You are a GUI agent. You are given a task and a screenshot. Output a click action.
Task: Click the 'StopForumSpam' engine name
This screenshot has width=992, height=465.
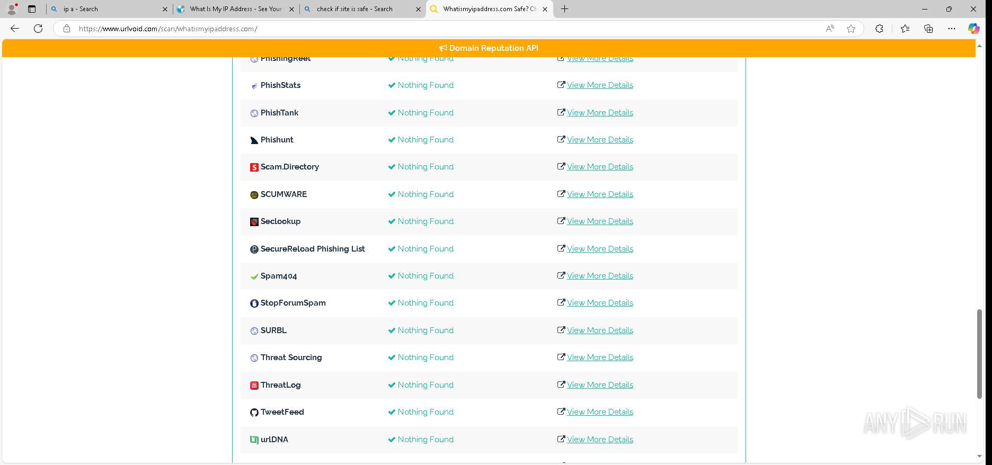[293, 303]
